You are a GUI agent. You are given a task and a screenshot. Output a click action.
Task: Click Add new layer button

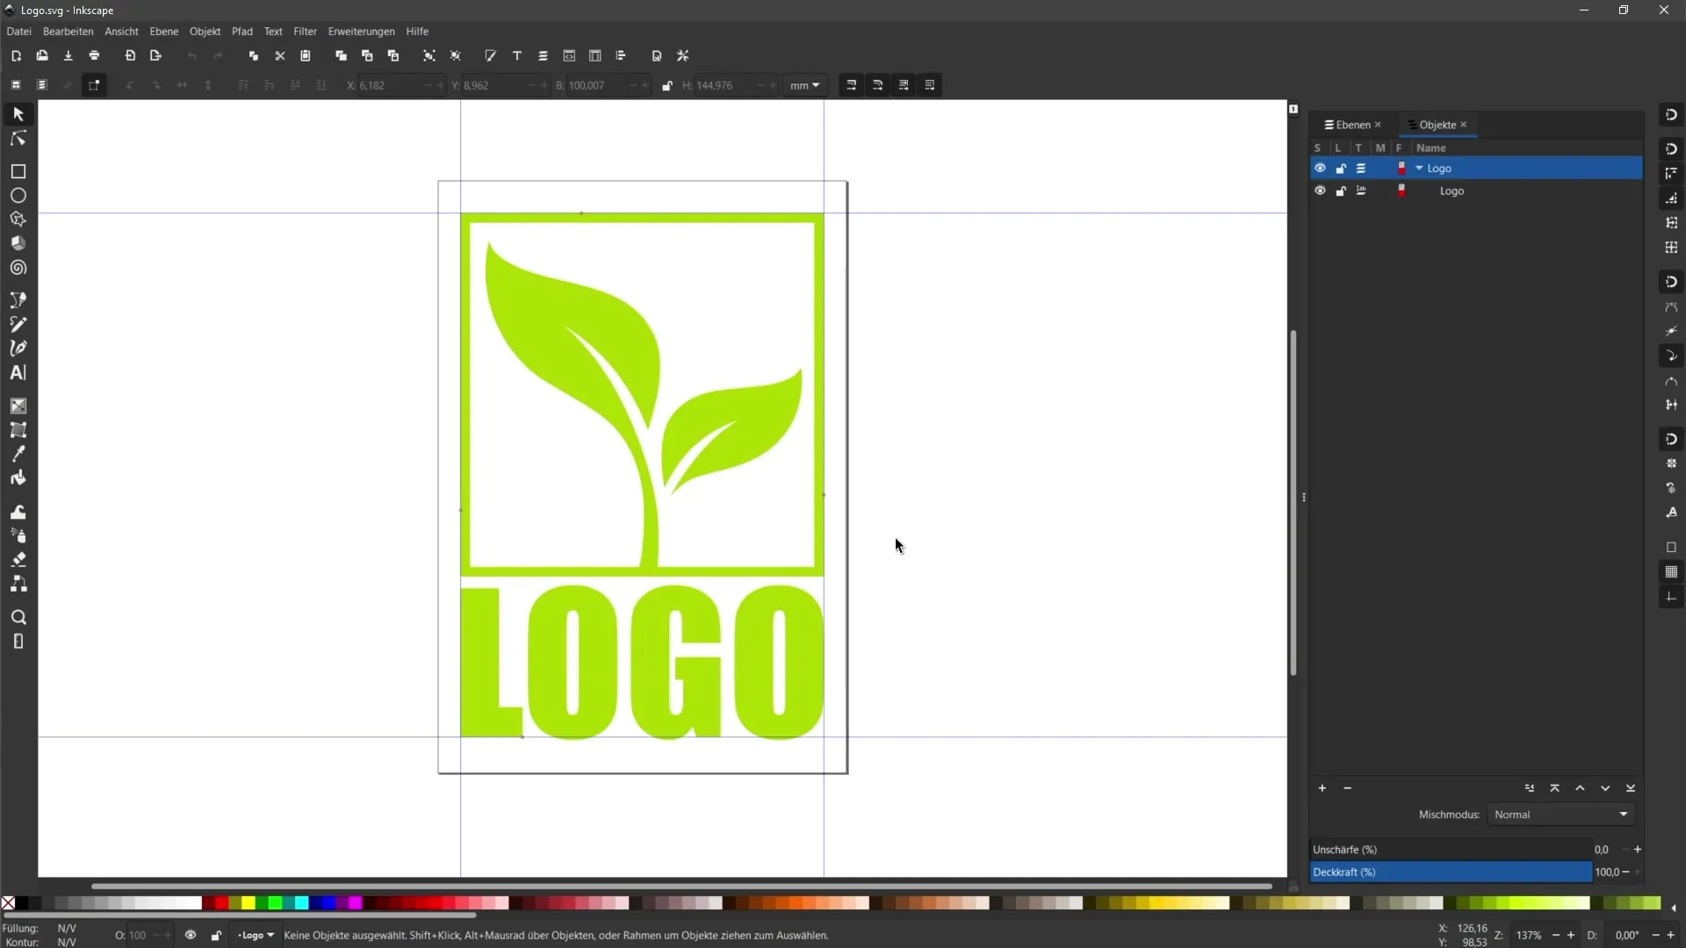point(1322,788)
